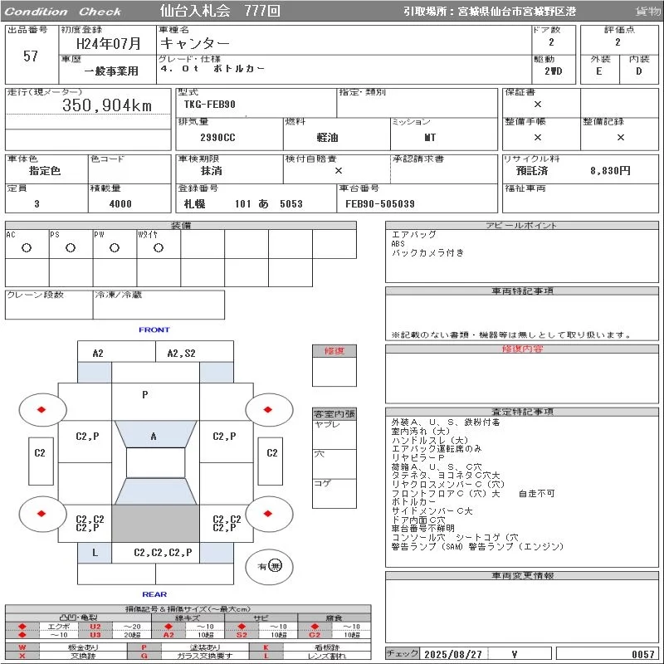The width and height of the screenshot is (664, 664).
Task: Select displacement value 2990CC
Action: point(217,138)
